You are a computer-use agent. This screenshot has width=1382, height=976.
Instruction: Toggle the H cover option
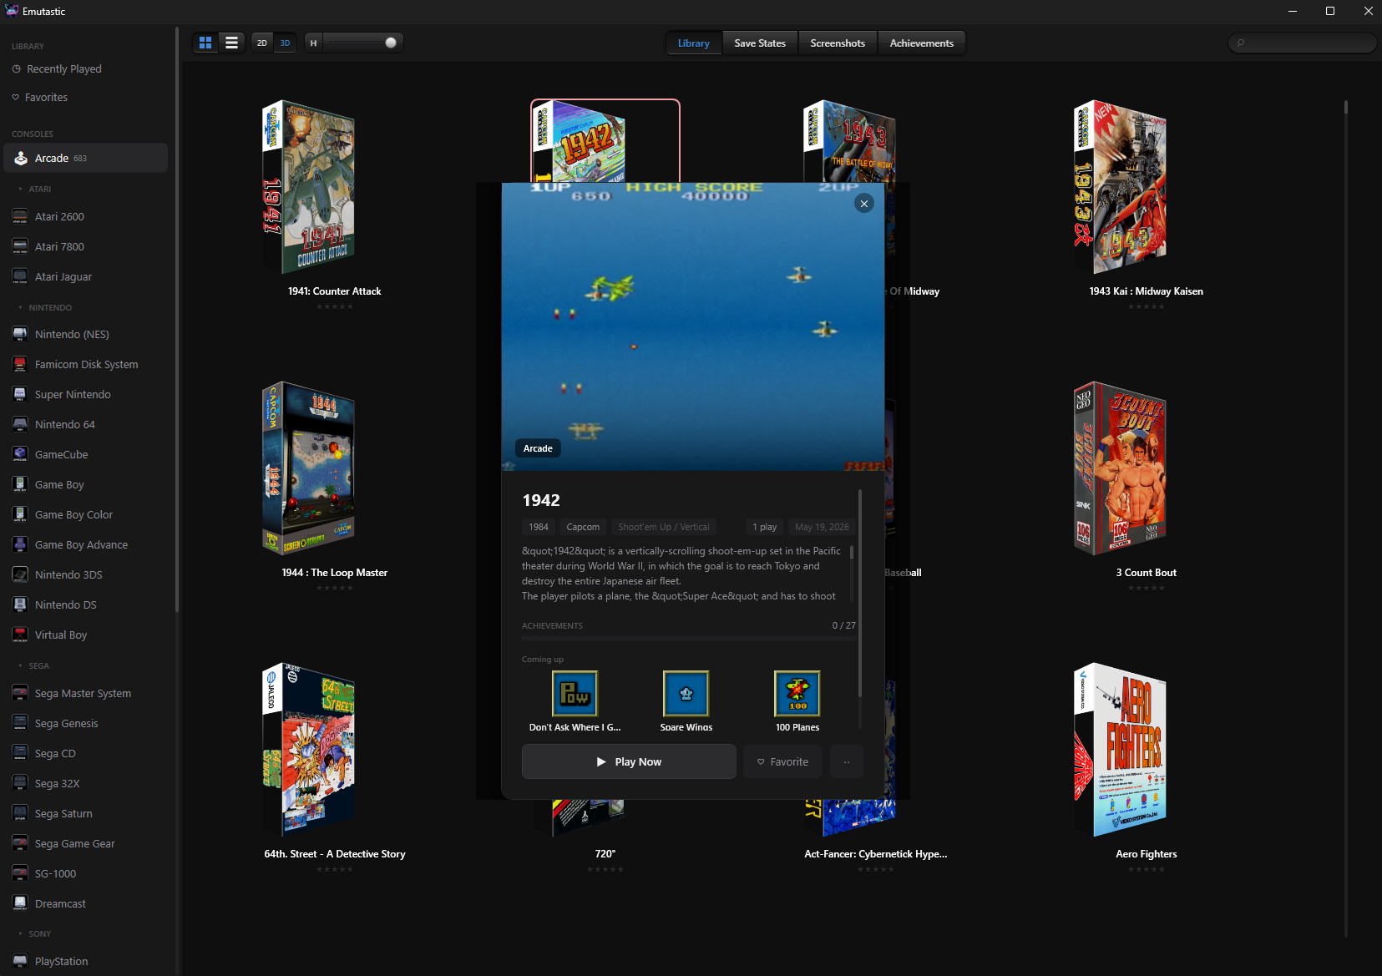313,43
